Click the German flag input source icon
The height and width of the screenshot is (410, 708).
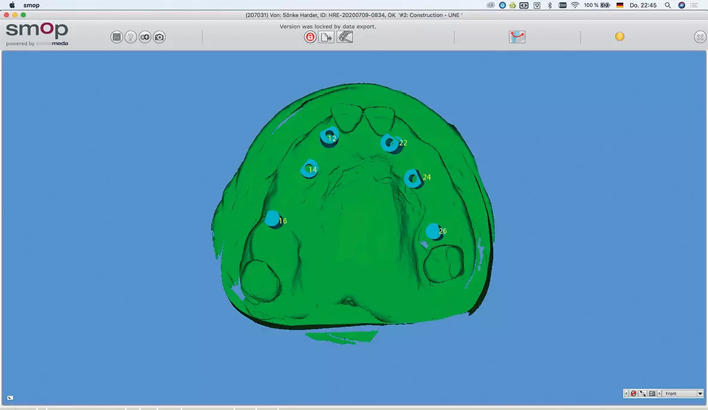tap(620, 5)
